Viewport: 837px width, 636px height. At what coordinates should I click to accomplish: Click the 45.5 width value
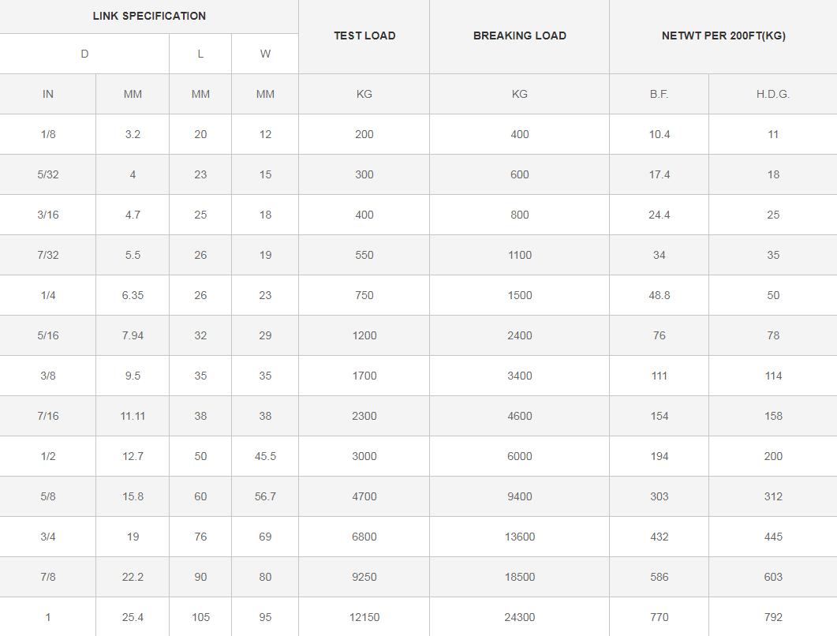pyautogui.click(x=265, y=456)
